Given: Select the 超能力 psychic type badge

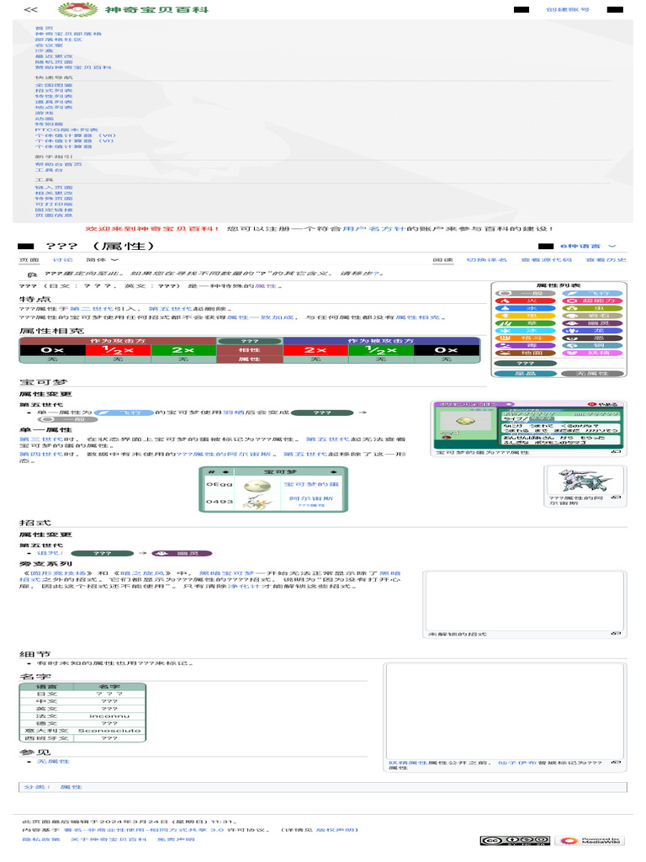Looking at the screenshot, I should coord(593,301).
